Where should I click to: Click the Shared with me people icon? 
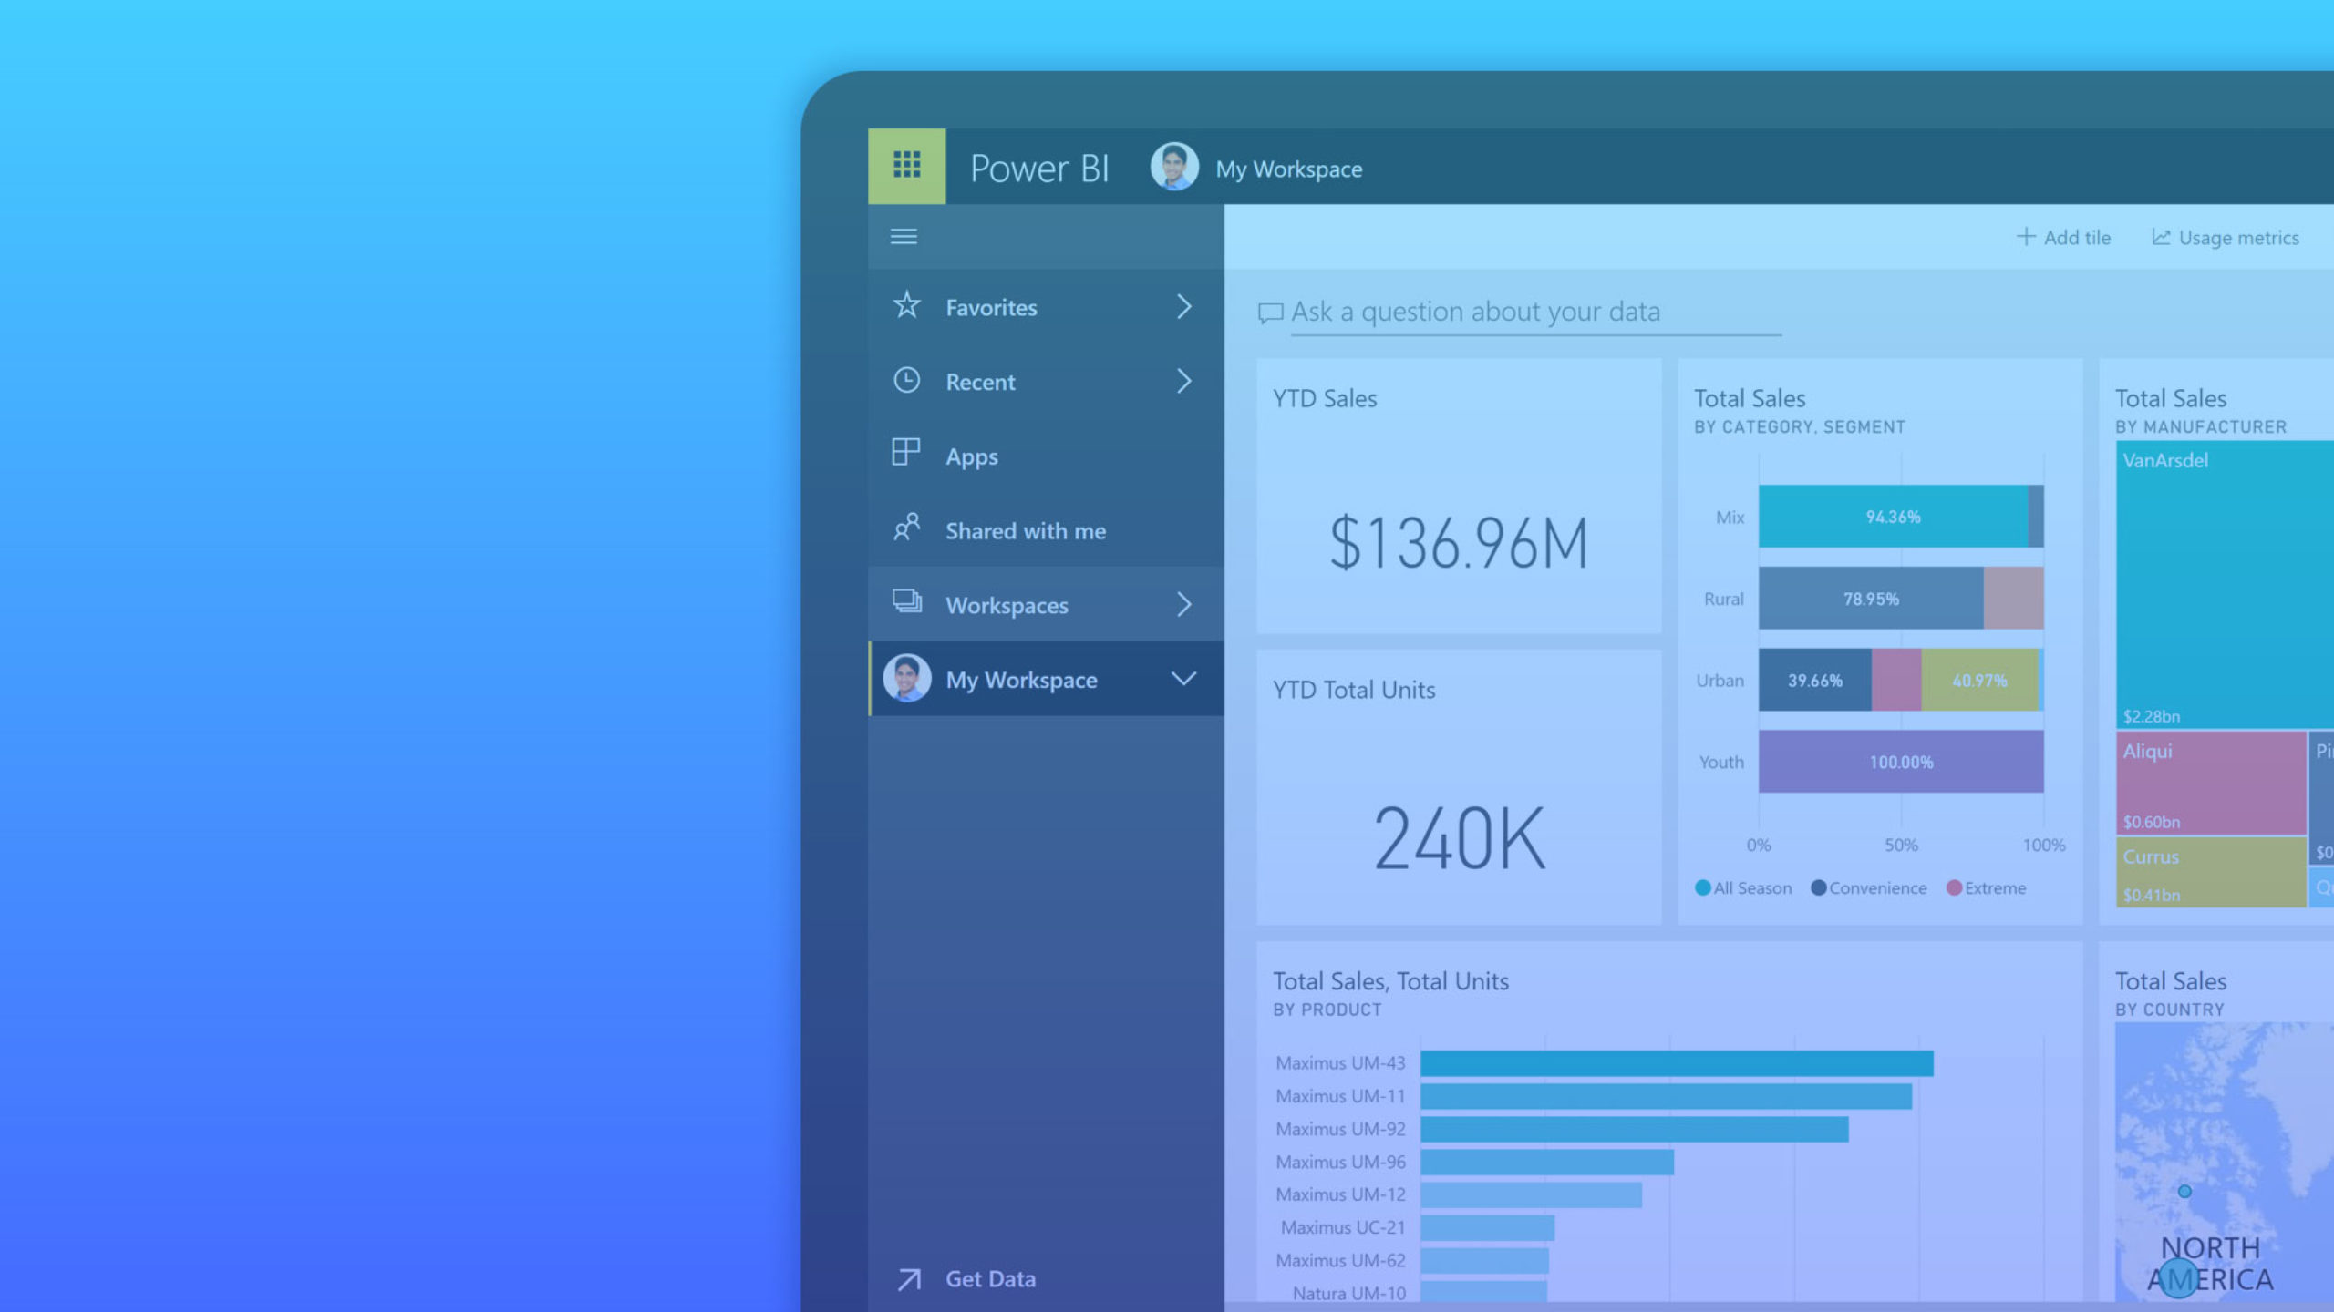(905, 528)
